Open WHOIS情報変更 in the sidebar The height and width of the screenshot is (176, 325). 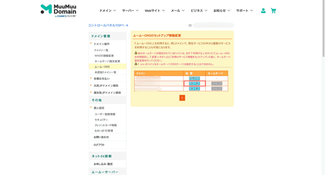[104, 56]
